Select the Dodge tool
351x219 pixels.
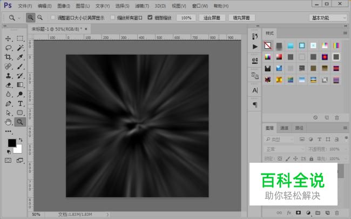(20, 94)
